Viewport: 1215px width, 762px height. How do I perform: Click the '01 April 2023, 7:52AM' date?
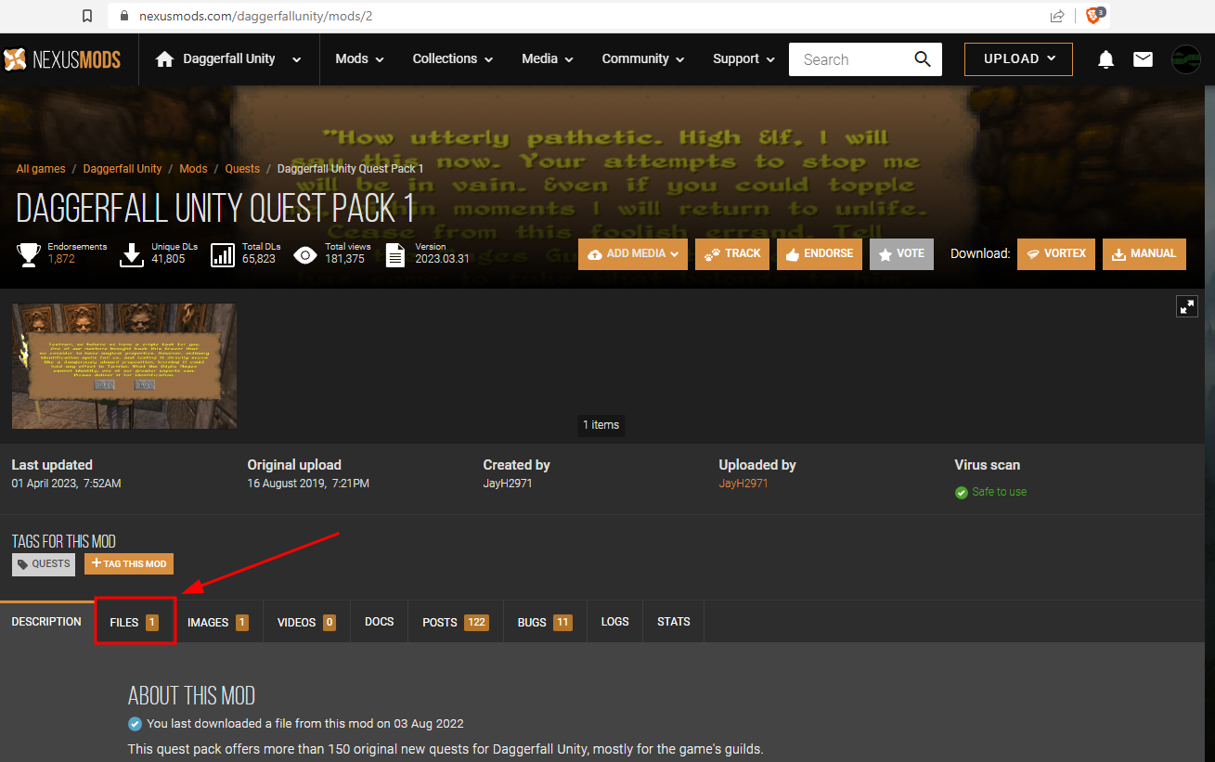pos(66,484)
